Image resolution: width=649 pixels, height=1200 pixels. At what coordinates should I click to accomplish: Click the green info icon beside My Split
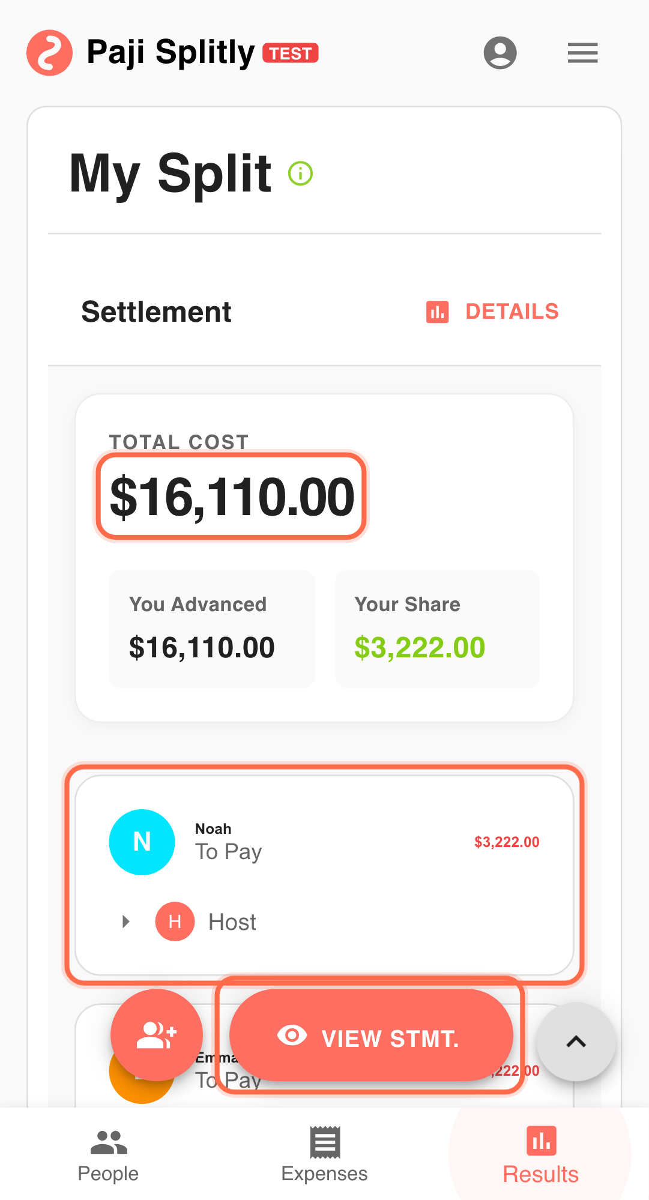coord(300,173)
